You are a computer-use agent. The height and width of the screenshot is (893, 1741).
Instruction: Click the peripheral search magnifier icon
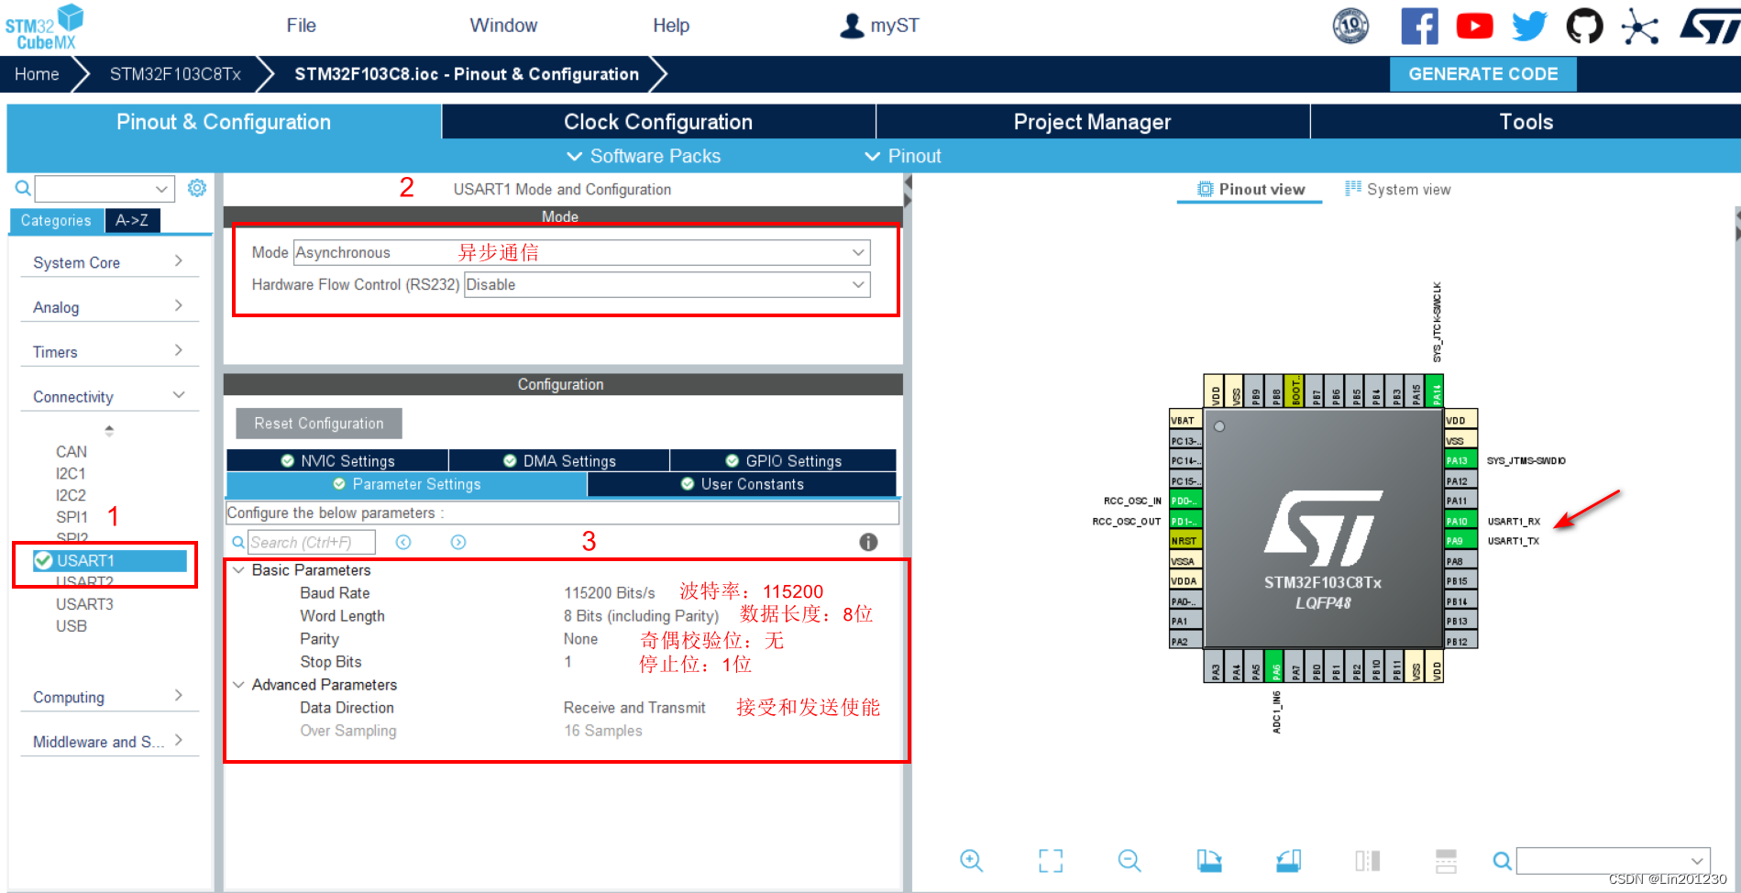(23, 189)
